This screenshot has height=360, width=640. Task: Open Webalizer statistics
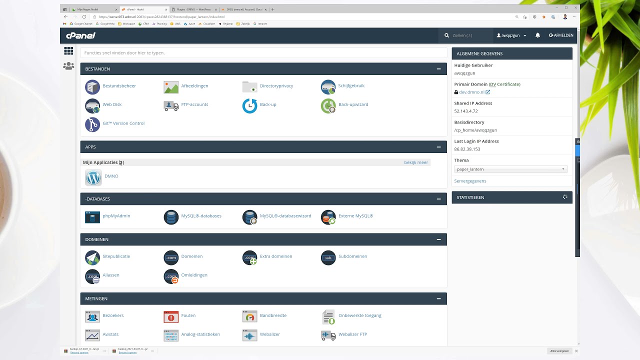click(x=269, y=334)
